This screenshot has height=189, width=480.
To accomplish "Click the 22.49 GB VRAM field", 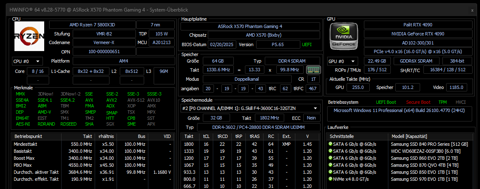I will coord(377,61).
